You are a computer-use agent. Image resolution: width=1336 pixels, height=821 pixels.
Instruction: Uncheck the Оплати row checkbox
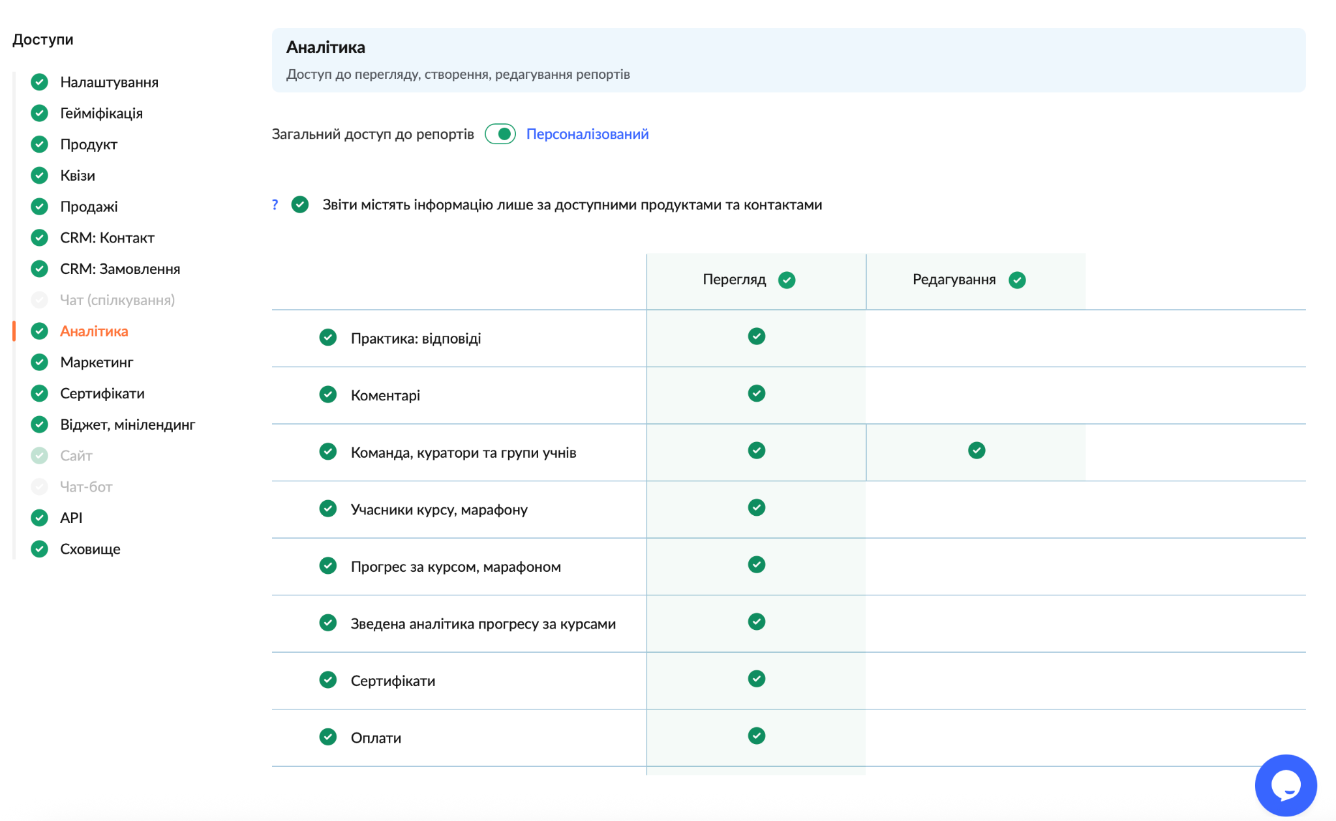(328, 737)
